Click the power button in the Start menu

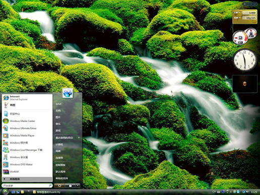(59, 185)
